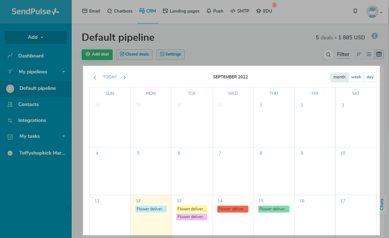Select Landing pages in top navigation

[181, 11]
